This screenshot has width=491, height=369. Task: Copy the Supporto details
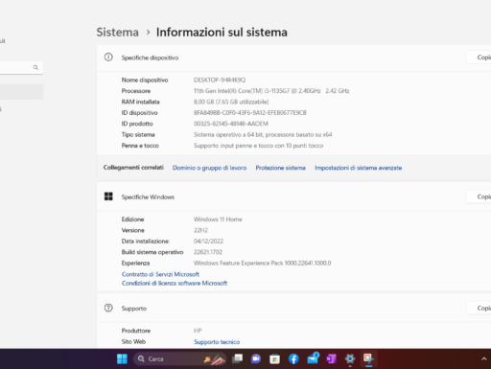(479, 309)
